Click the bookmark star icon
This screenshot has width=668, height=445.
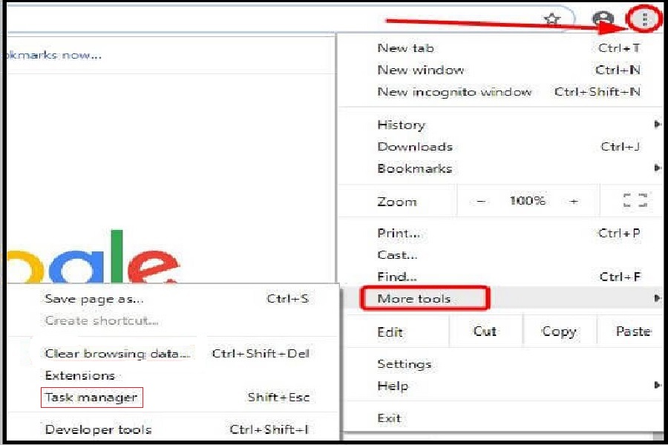tap(551, 20)
